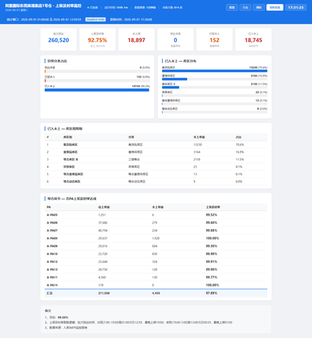Click the 99.77% rate for A-PA11

click(211, 277)
